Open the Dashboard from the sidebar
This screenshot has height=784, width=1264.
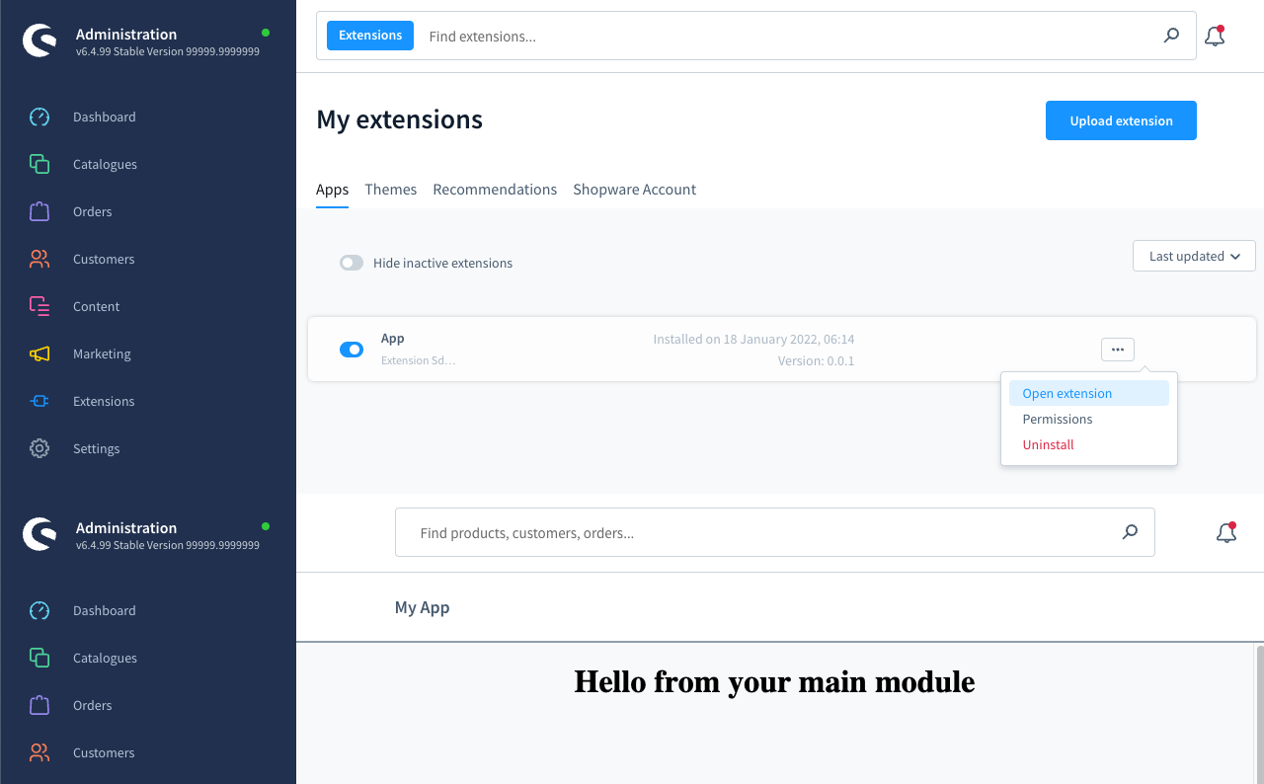click(x=103, y=117)
